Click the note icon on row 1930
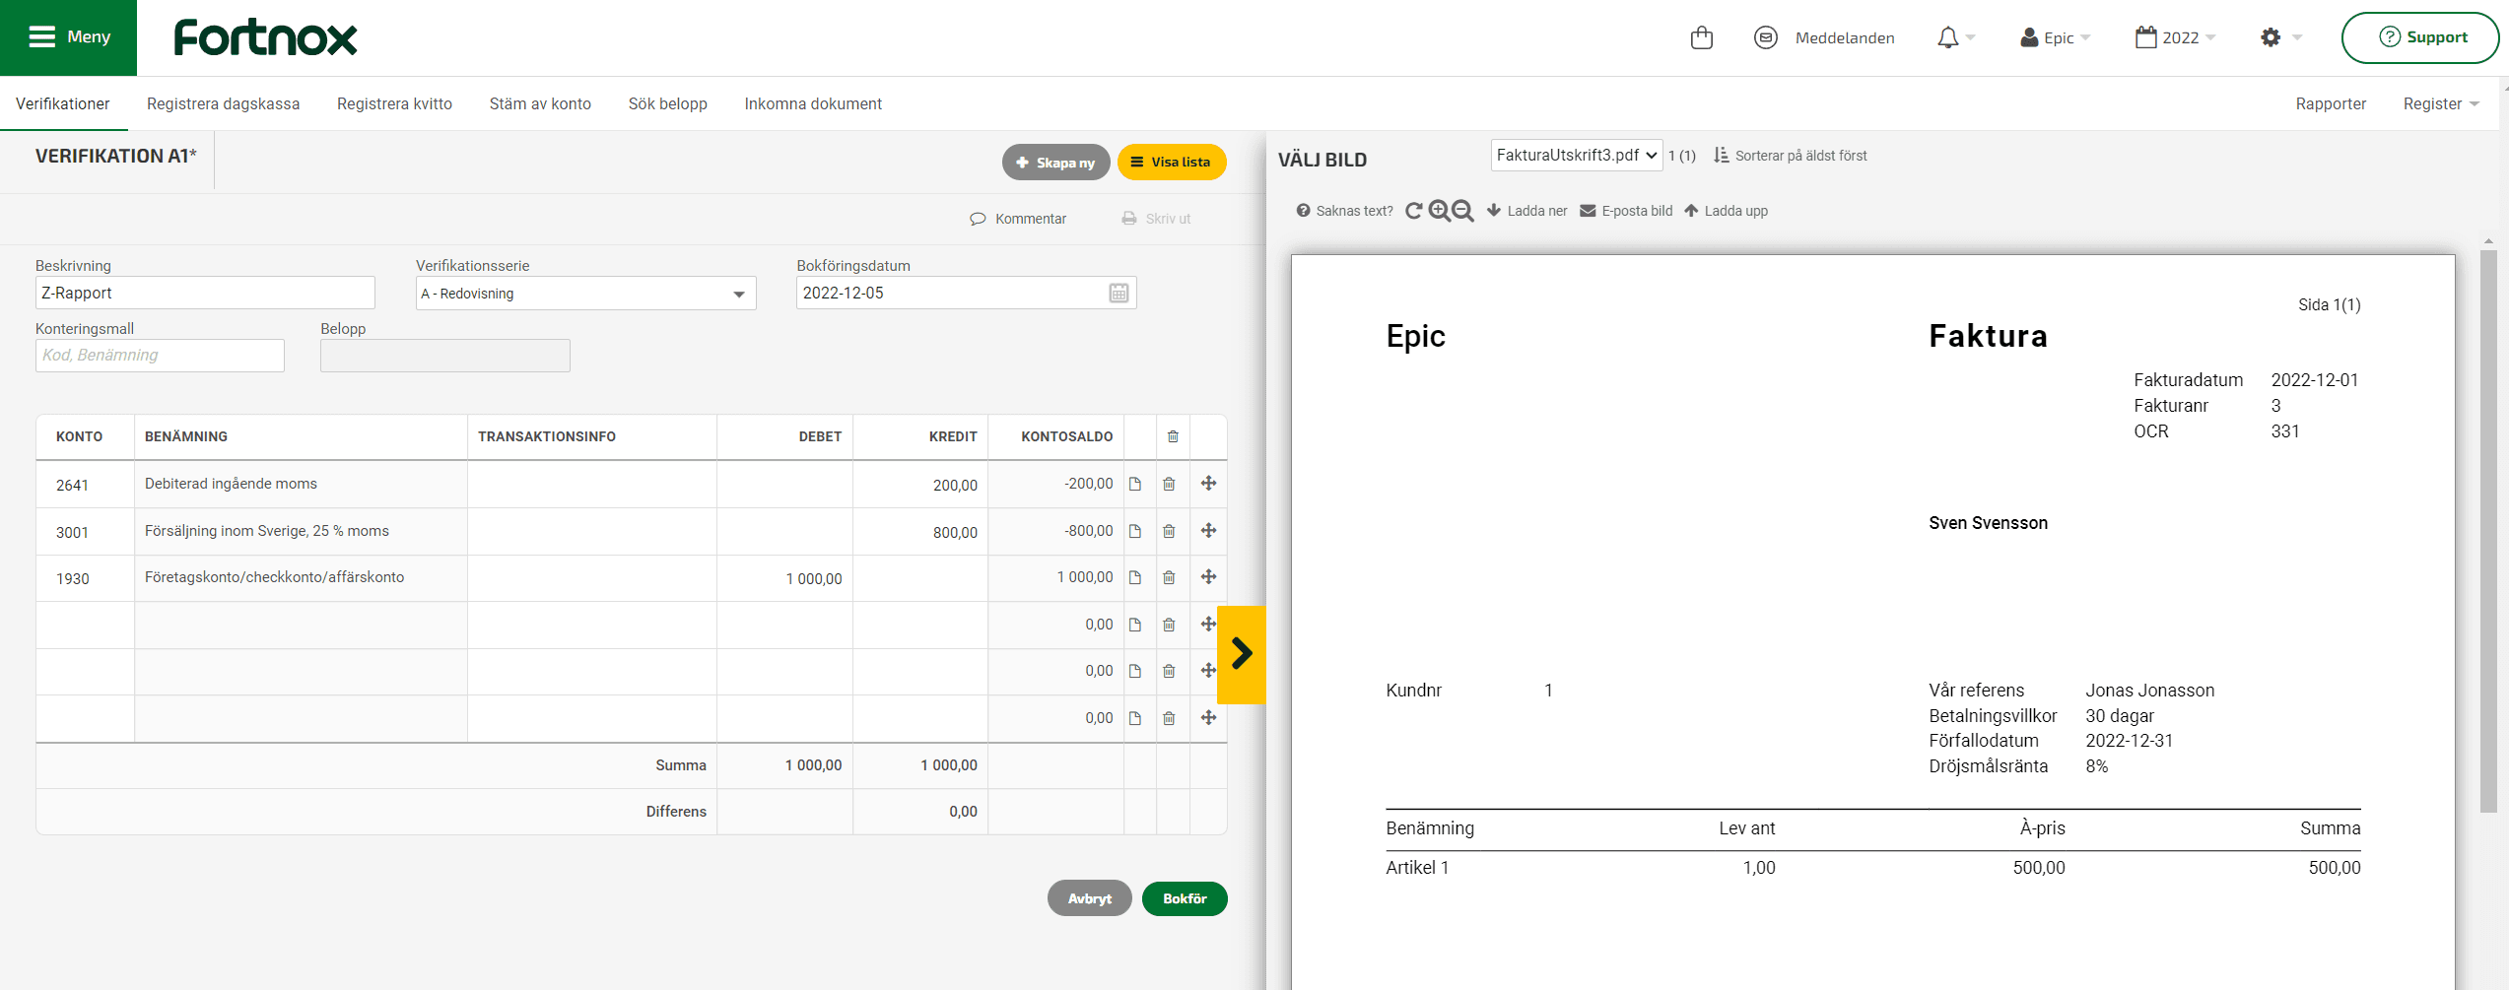 coord(1135,578)
